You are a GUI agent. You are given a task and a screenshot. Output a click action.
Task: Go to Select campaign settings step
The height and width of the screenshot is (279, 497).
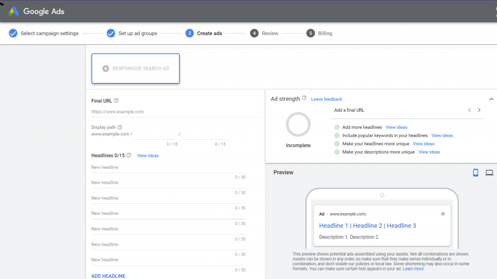pos(44,33)
